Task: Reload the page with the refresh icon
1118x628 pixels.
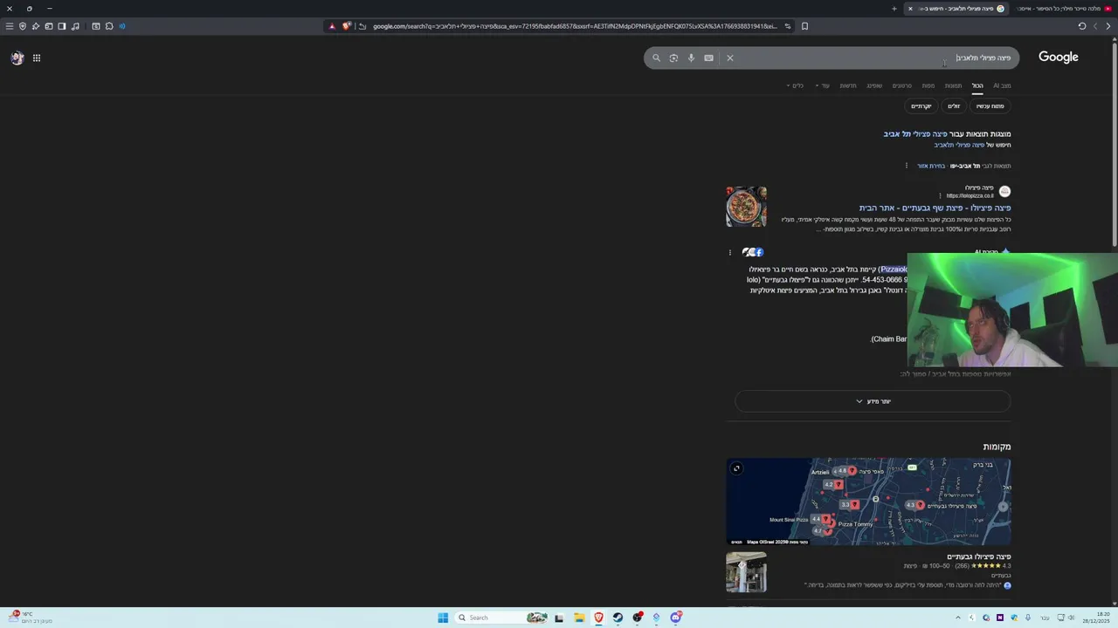Action: pos(1082,26)
